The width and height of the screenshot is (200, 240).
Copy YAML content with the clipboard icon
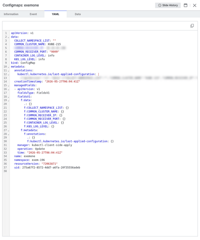coord(192,26)
